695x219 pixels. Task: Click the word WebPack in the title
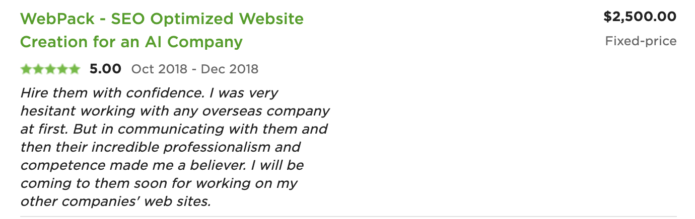point(59,20)
